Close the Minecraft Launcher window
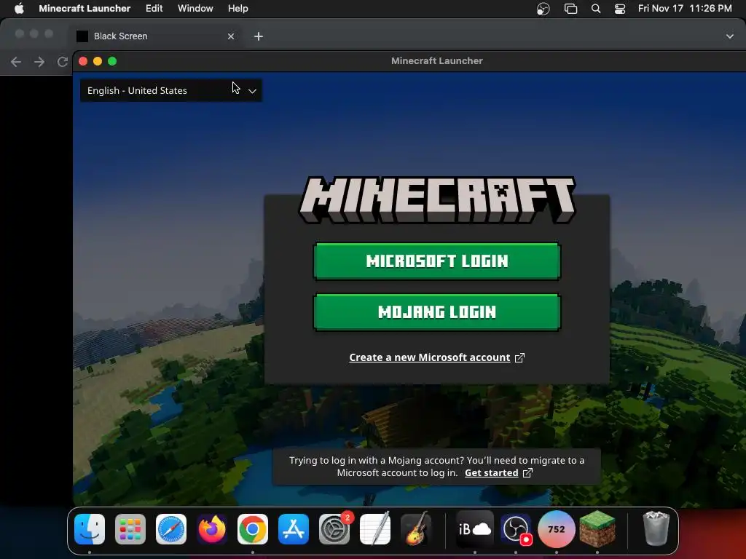Screen dimensions: 746x559 (83, 61)
